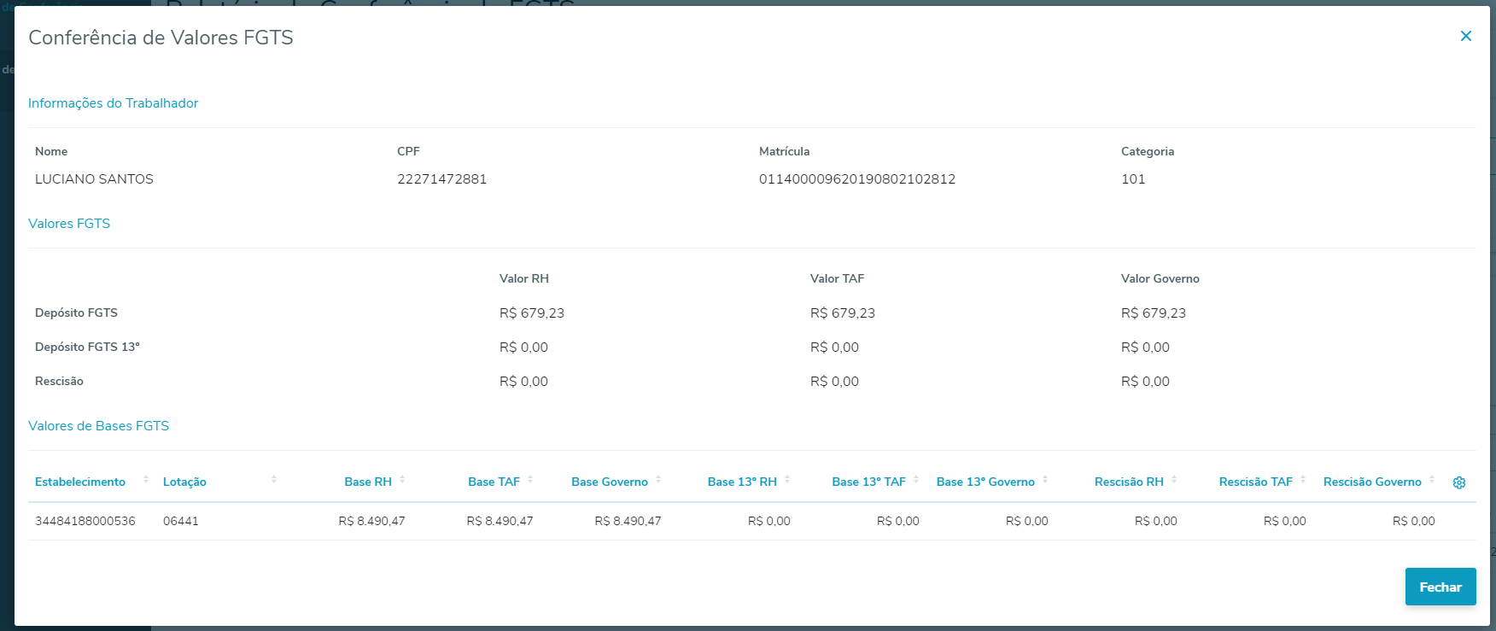Click the Base RH cell R$ 8.490,47

click(x=371, y=521)
